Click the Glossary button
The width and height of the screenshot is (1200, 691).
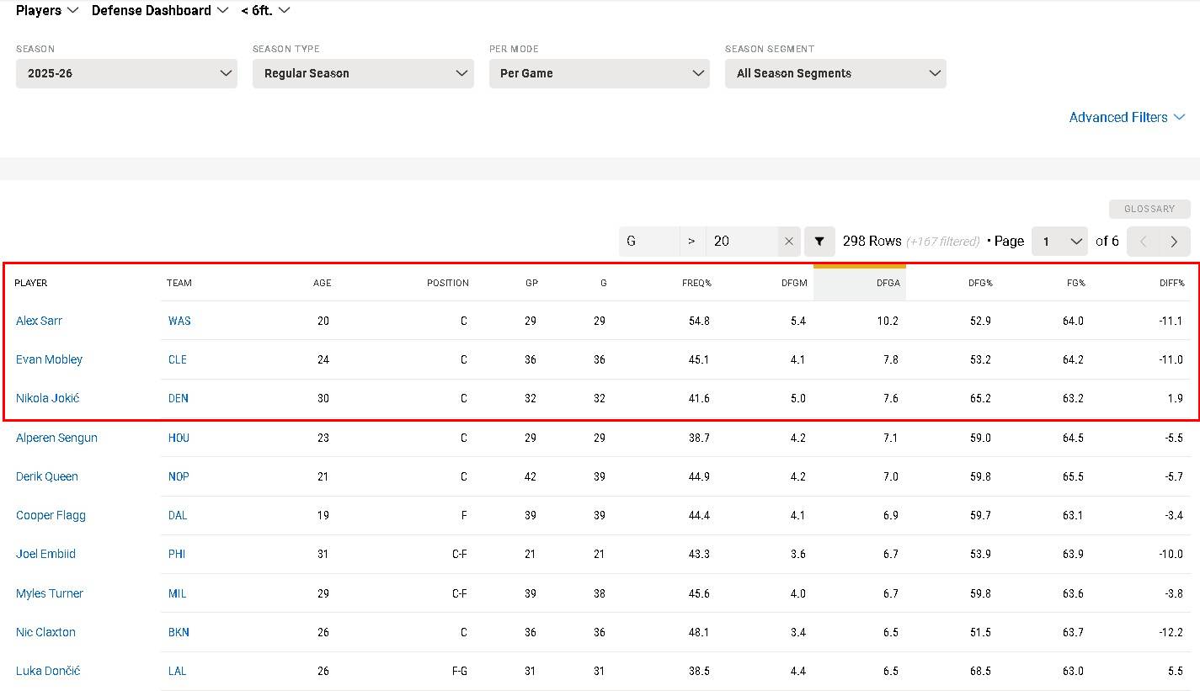pos(1149,209)
